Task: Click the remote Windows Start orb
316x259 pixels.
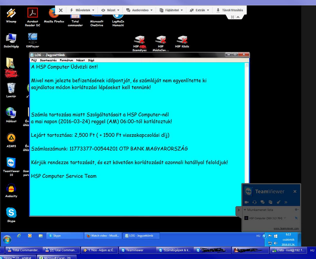Action: pos(7,240)
